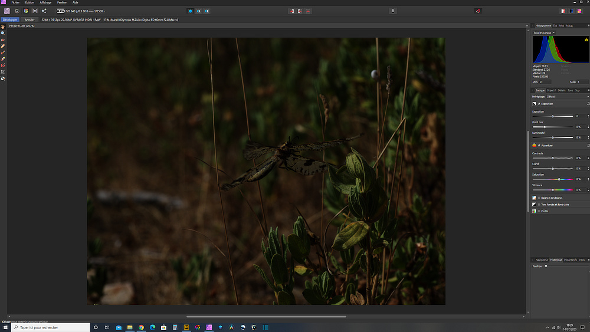Choose the mirror view mode icon
Image resolution: width=590 pixels, height=332 pixels.
207,11
